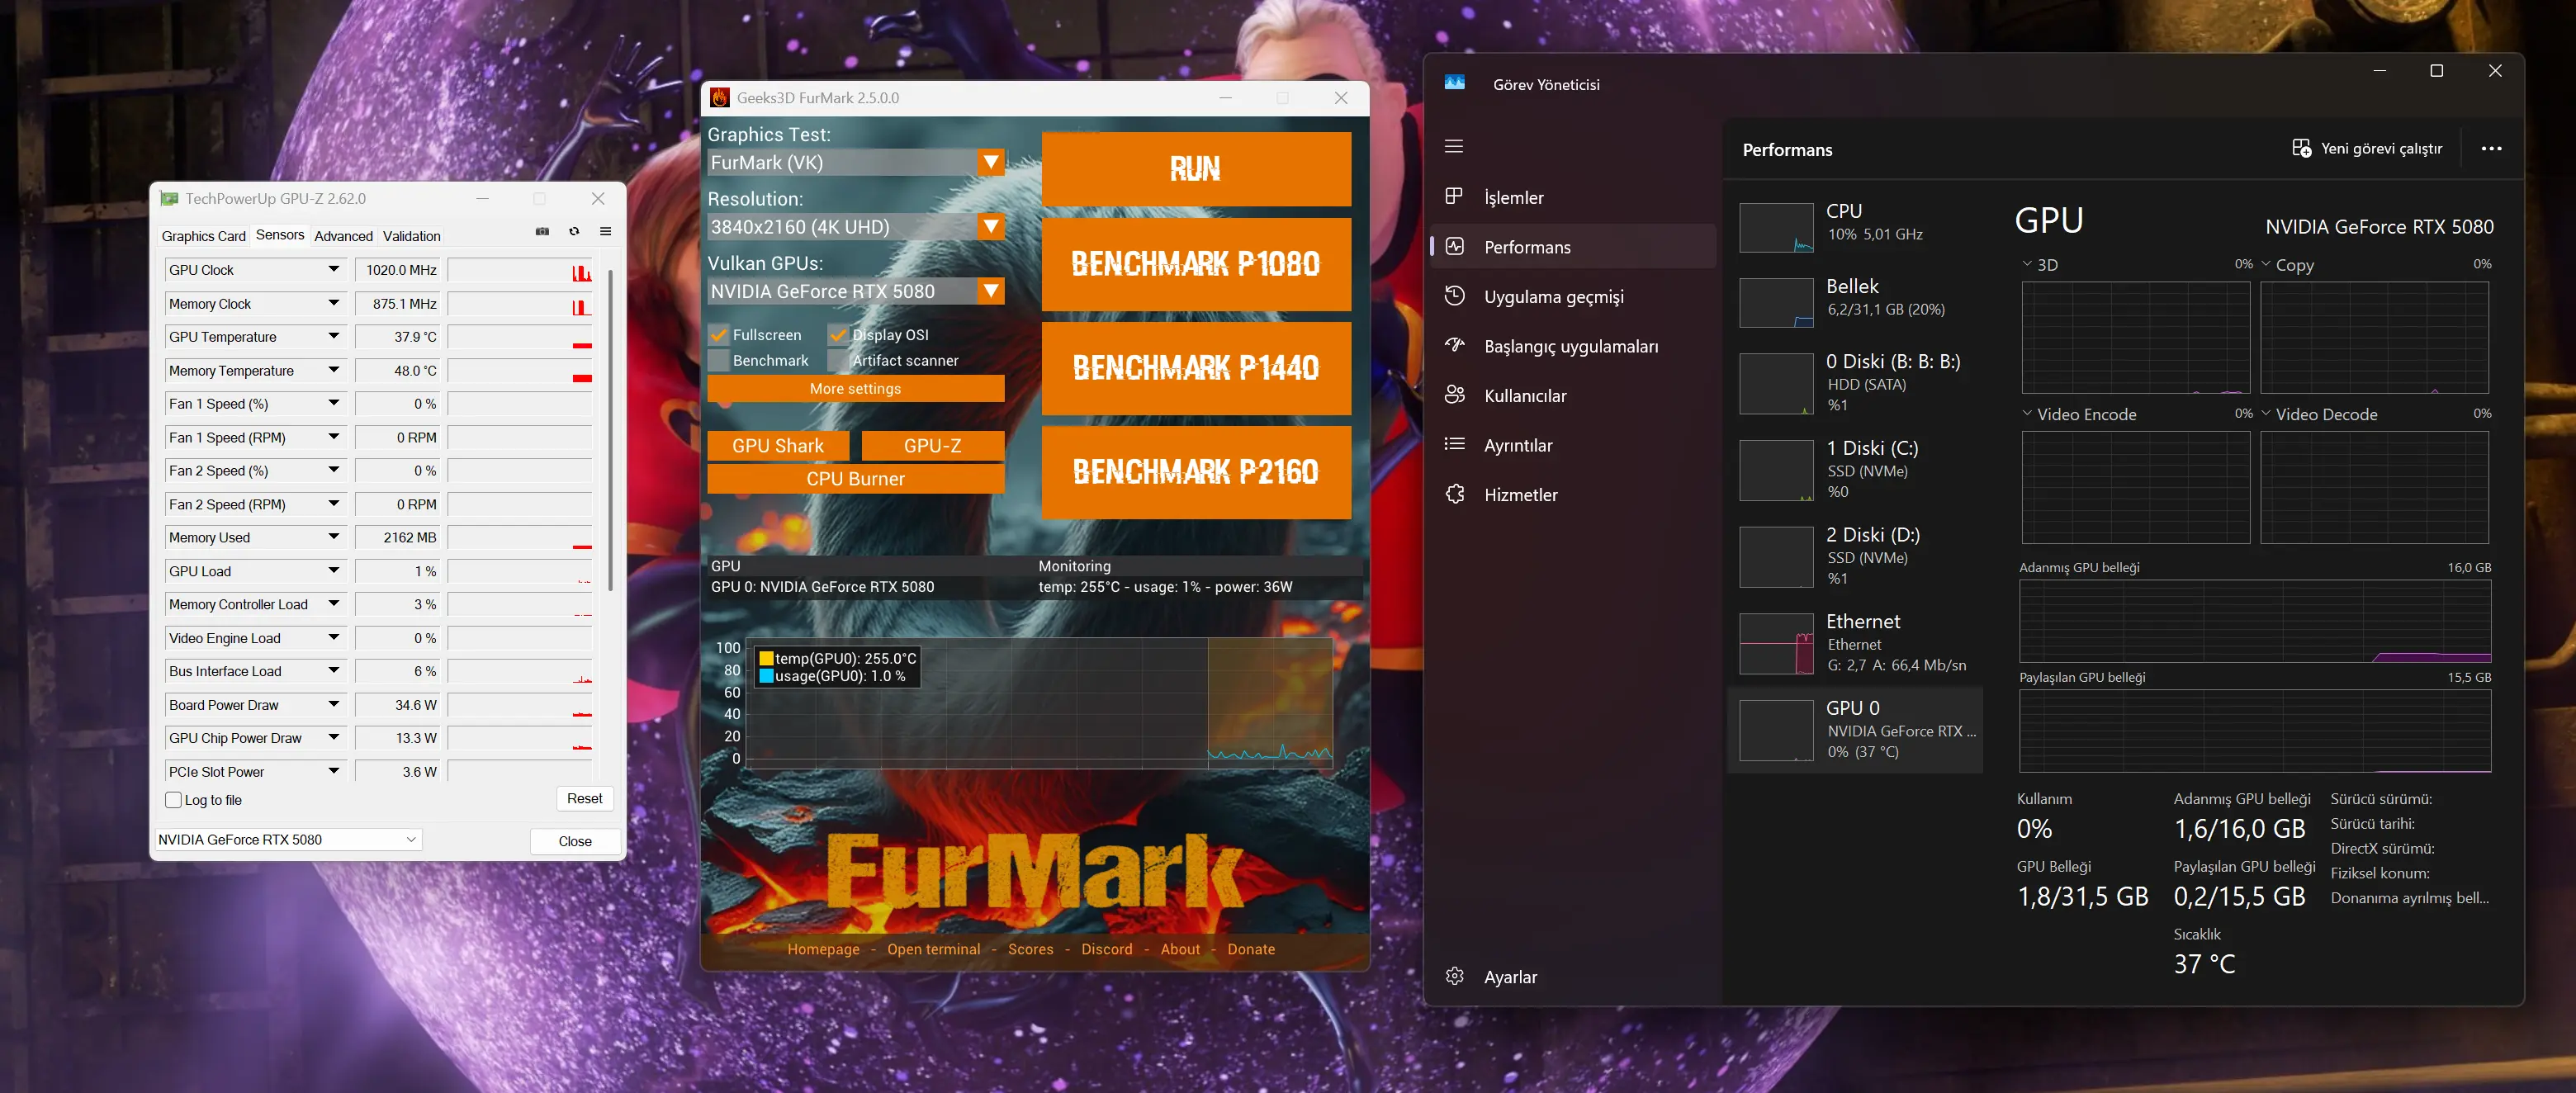The image size is (2576, 1093).
Task: Enable the Artifact scanner checkbox
Action: tap(838, 361)
